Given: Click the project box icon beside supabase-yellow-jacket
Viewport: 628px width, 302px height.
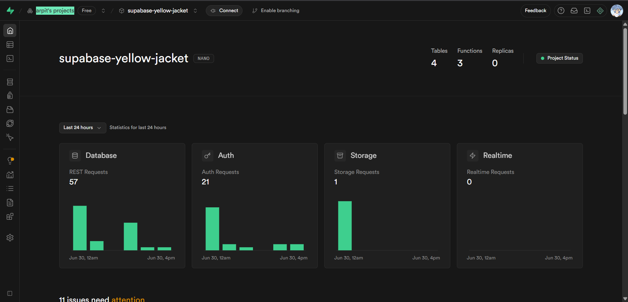Looking at the screenshot, I should 121,11.
